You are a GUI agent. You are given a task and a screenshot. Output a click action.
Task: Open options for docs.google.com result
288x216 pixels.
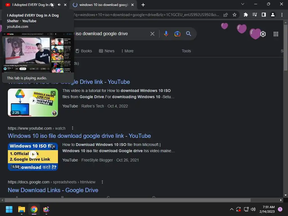pyautogui.click(x=102, y=182)
